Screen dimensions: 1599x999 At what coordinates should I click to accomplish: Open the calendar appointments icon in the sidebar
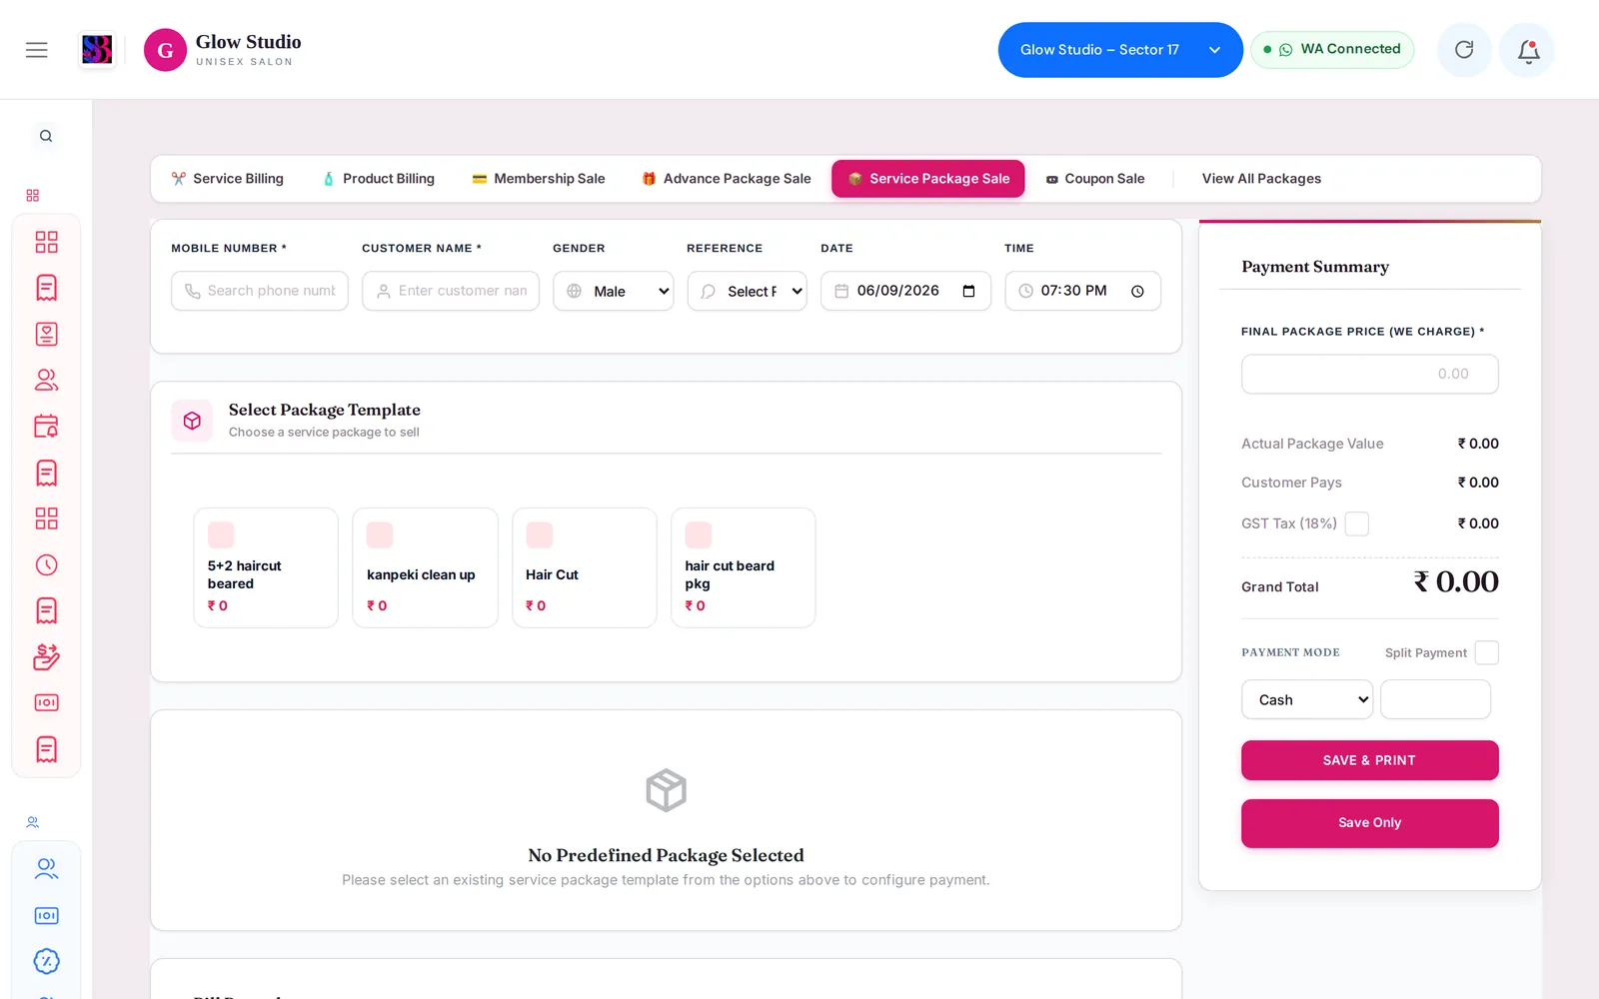click(x=46, y=427)
